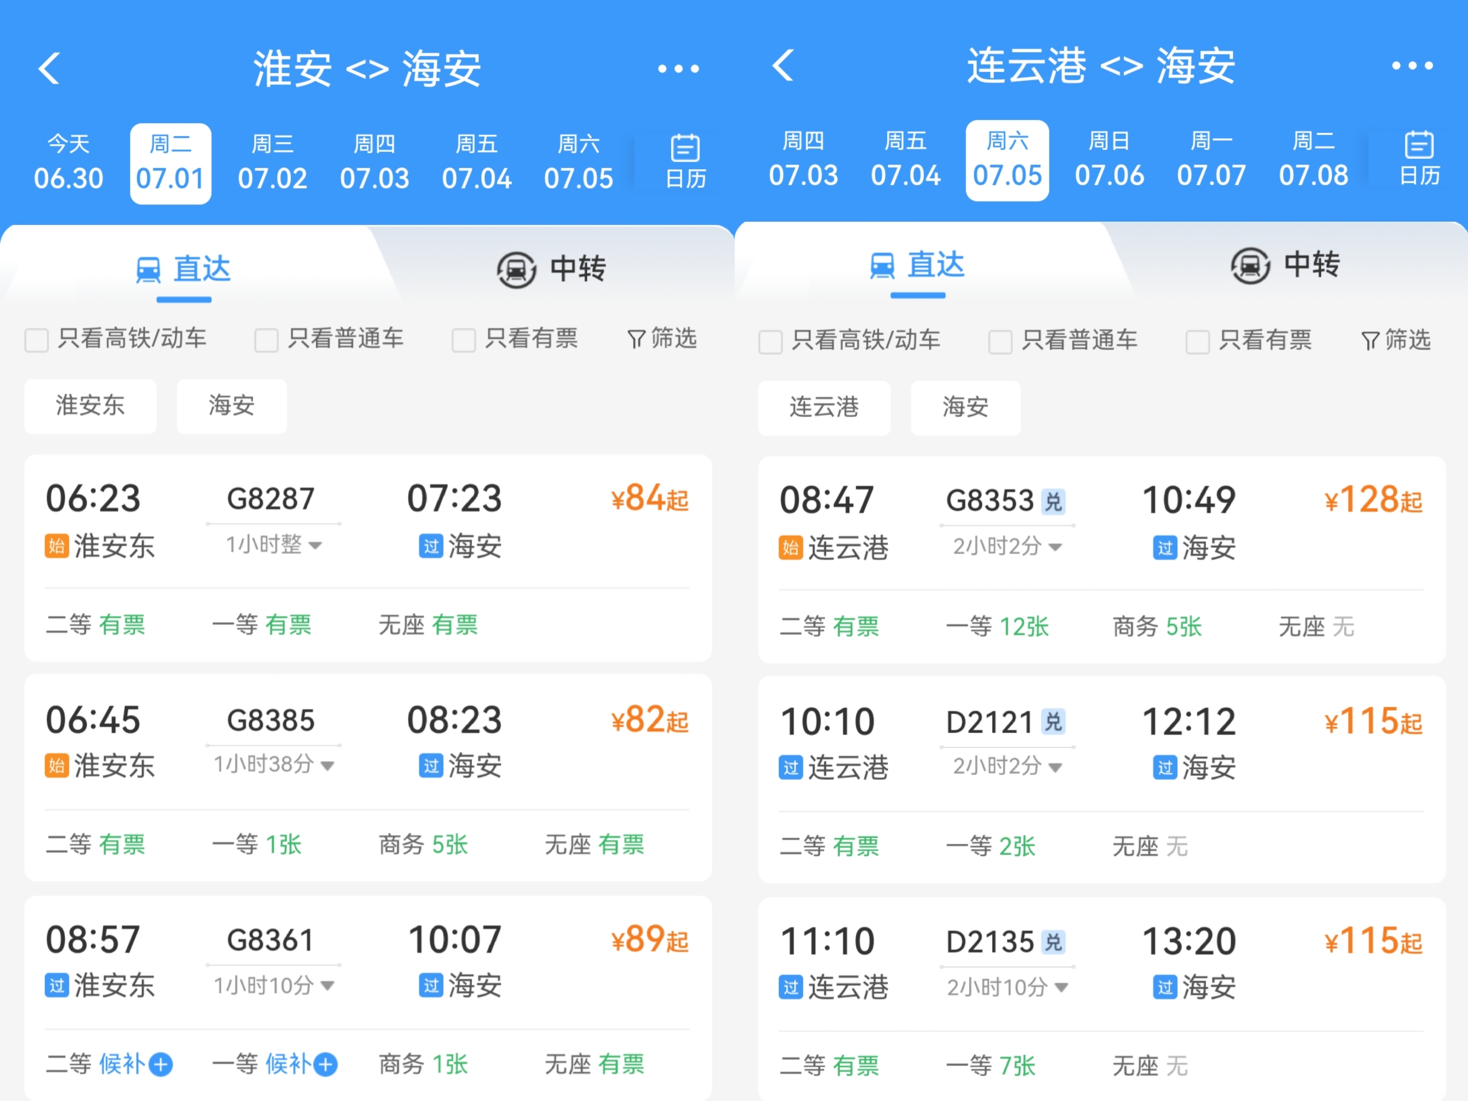The image size is (1468, 1101).
Task: Tap the 兑 badge next to G8353
Action: (1053, 502)
